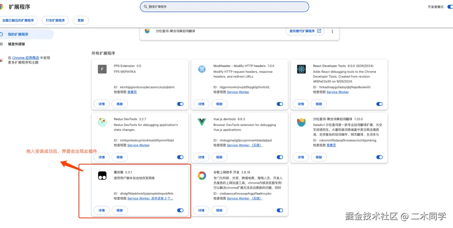453x228 pixels.
Task: Click the Chrome logo beside 扩展程序 title
Action: point(1,7)
